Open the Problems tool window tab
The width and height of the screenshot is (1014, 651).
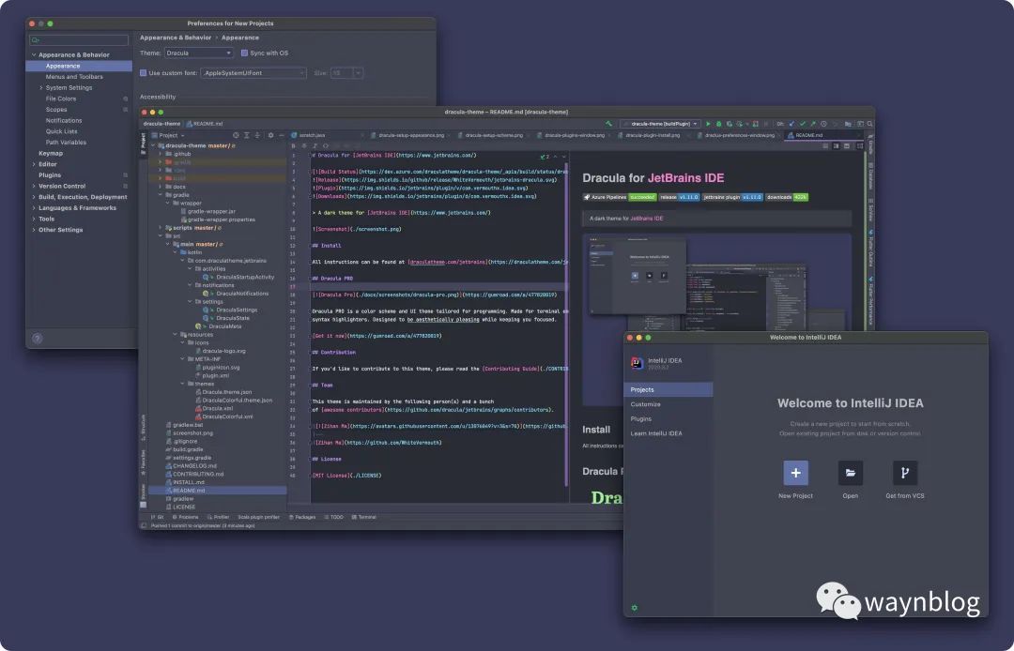[185, 517]
